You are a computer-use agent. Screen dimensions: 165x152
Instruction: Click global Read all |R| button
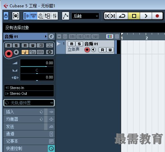88,36
